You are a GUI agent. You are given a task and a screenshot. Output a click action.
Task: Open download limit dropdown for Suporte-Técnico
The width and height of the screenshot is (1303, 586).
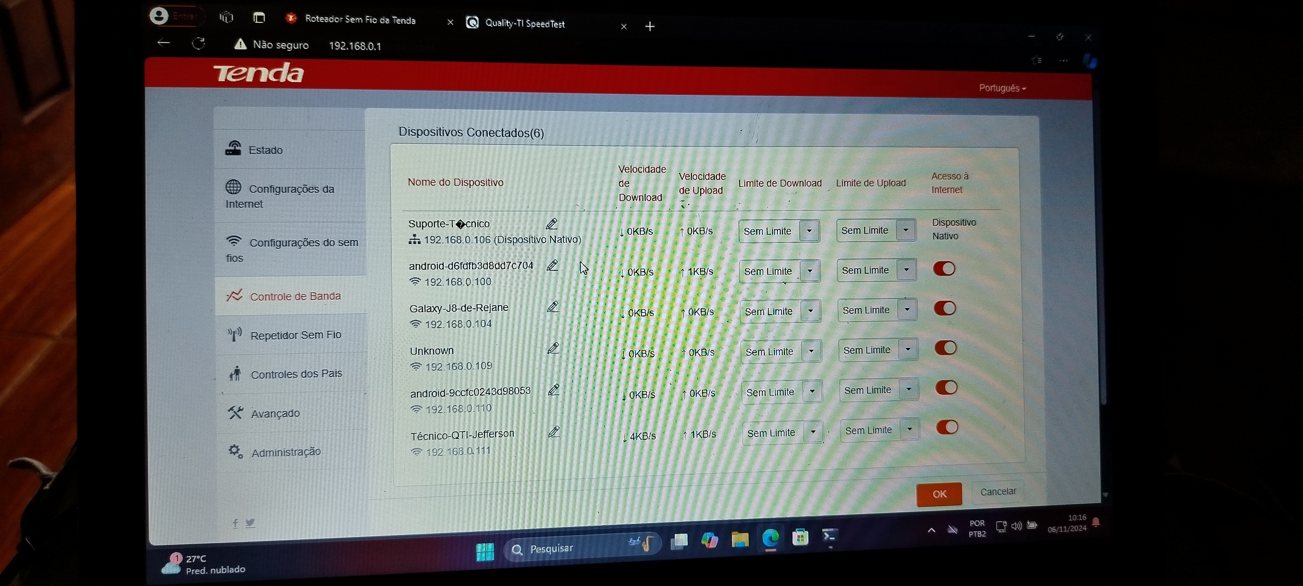(809, 231)
